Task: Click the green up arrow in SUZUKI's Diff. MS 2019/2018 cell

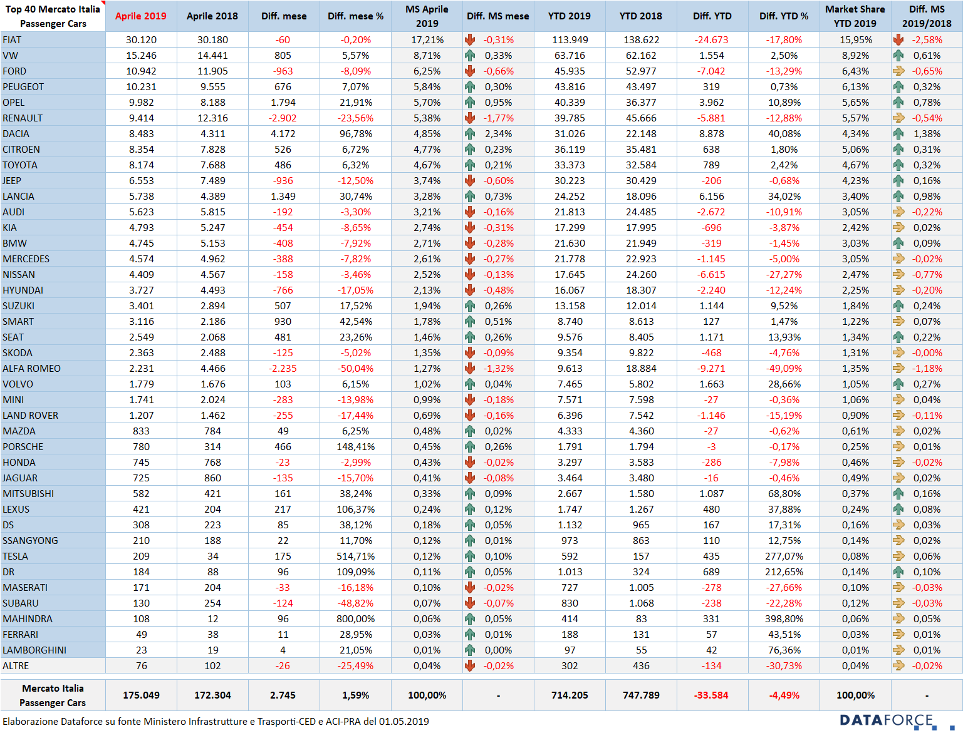Action: 898,305
